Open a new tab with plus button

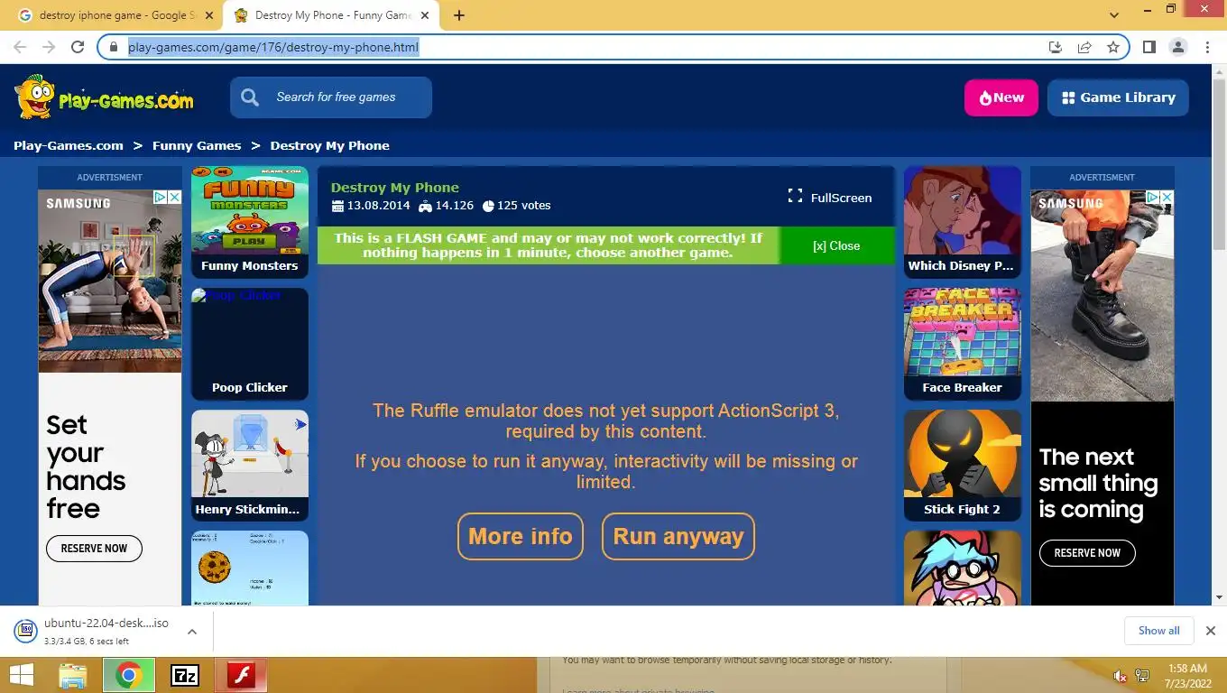tap(459, 15)
